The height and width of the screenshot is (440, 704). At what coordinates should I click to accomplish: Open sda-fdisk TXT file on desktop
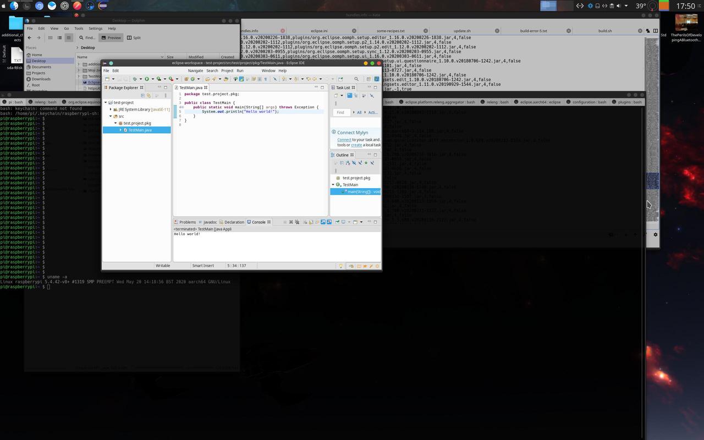pos(18,59)
